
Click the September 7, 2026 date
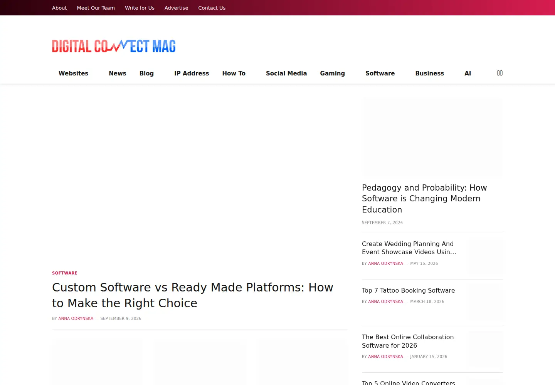pyautogui.click(x=382, y=223)
